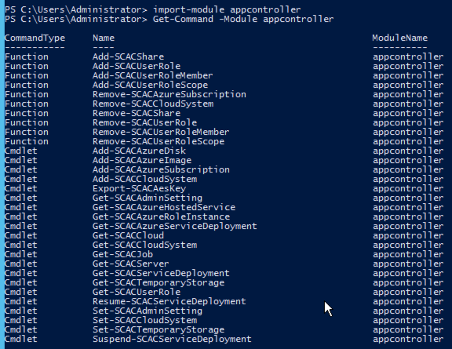This screenshot has width=452, height=349.
Task: Select Get-SCACAzureServiceDeployment cmdlet text
Action: [175, 226]
